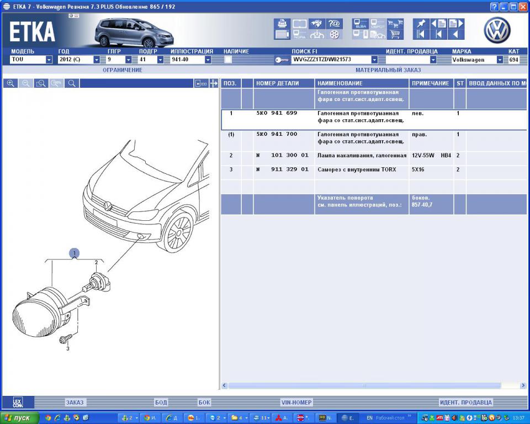Click the VIN search field WVGZZZ1TZDW021573
Image resolution: width=530 pixels, height=424 pixels.
pyautogui.click(x=331, y=60)
